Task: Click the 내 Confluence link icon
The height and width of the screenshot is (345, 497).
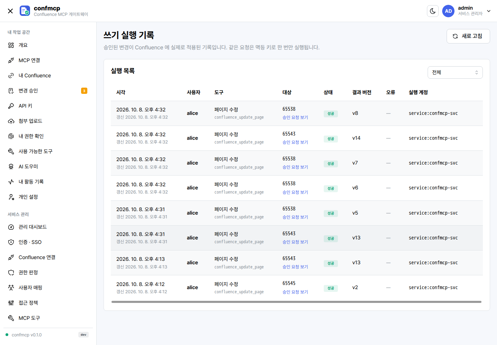Action: [x=11, y=76]
